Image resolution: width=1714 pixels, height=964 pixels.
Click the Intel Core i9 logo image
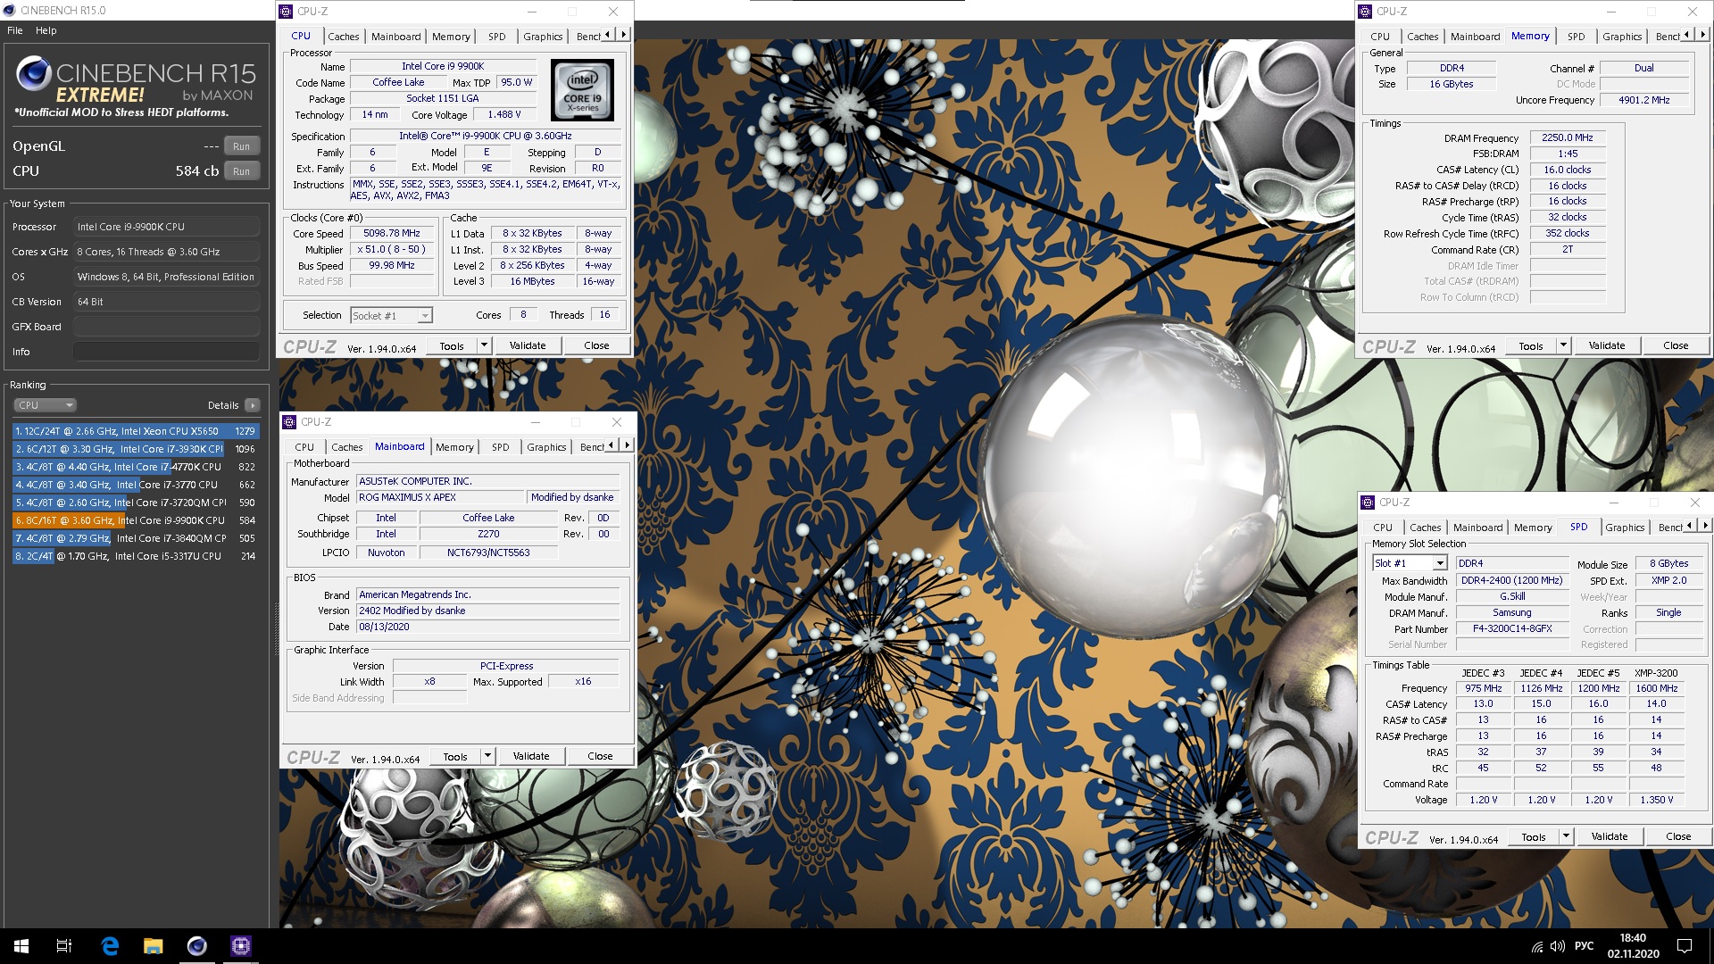coord(582,90)
